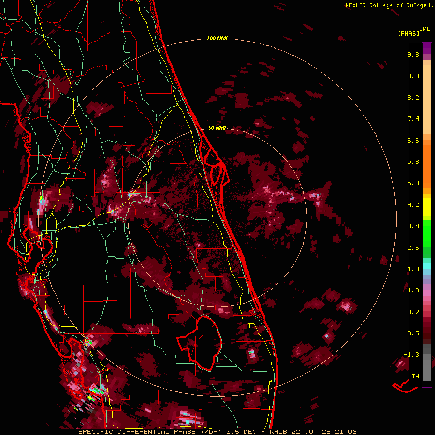Click the 8.2 scale value

point(413,97)
